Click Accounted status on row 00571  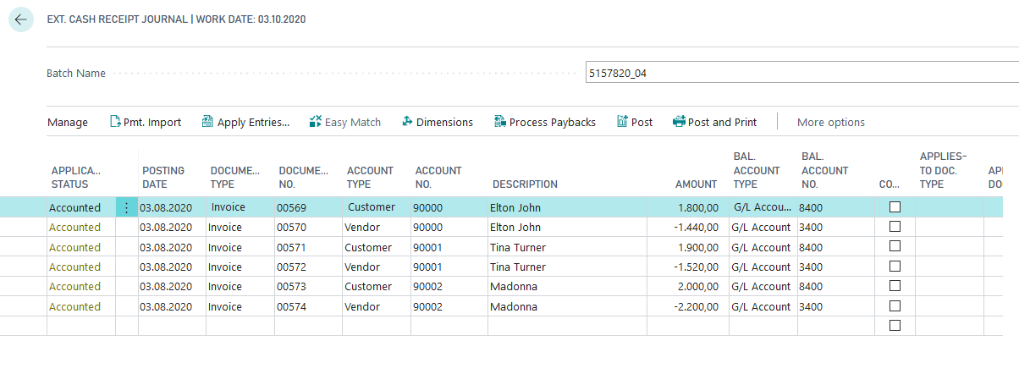coord(74,247)
